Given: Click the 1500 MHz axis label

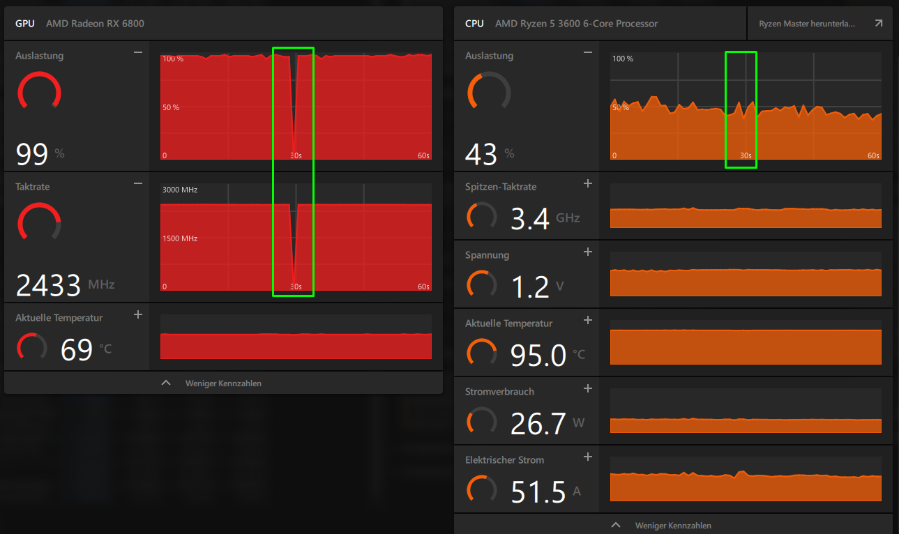Looking at the screenshot, I should 180,238.
